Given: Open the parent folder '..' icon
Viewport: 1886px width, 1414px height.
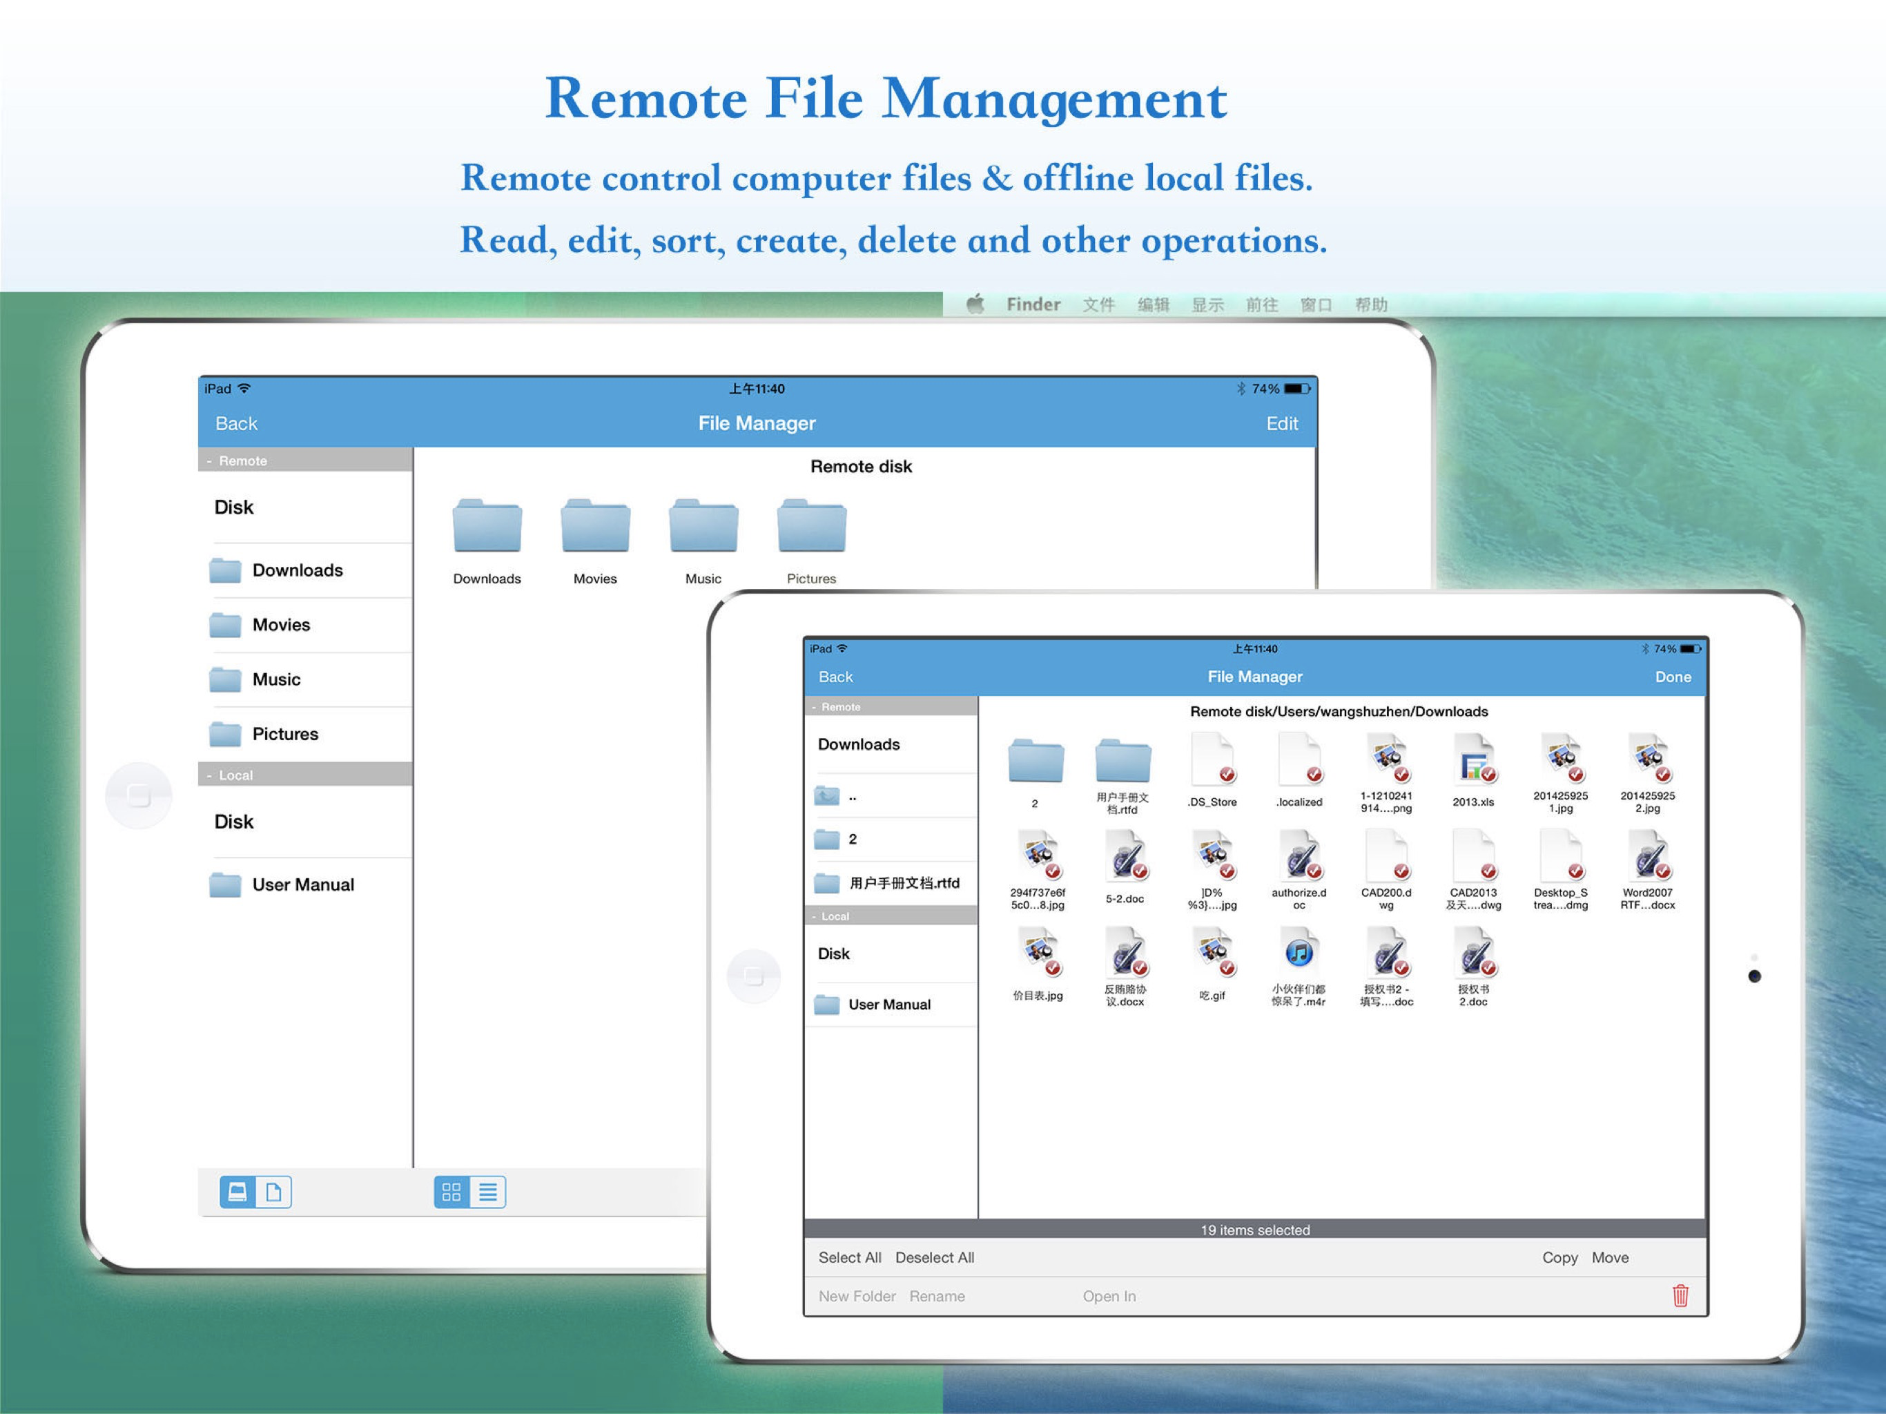Looking at the screenshot, I should [x=827, y=795].
